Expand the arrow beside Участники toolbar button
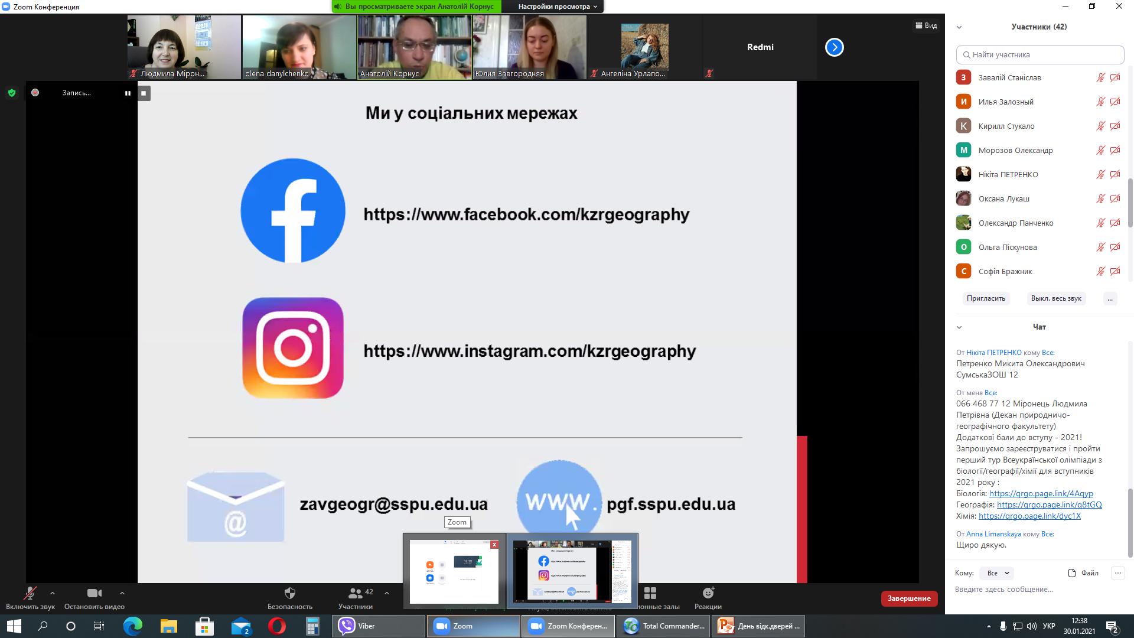The image size is (1134, 638). pos(387,593)
